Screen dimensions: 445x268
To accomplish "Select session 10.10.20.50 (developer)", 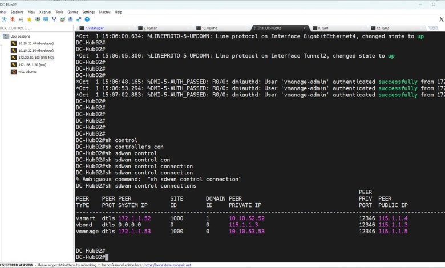I will tap(36, 51).
